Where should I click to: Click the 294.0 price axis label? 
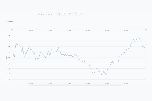coord(9,58)
